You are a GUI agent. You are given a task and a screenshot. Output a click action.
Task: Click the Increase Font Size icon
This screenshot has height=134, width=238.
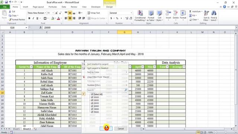click(x=56, y=13)
